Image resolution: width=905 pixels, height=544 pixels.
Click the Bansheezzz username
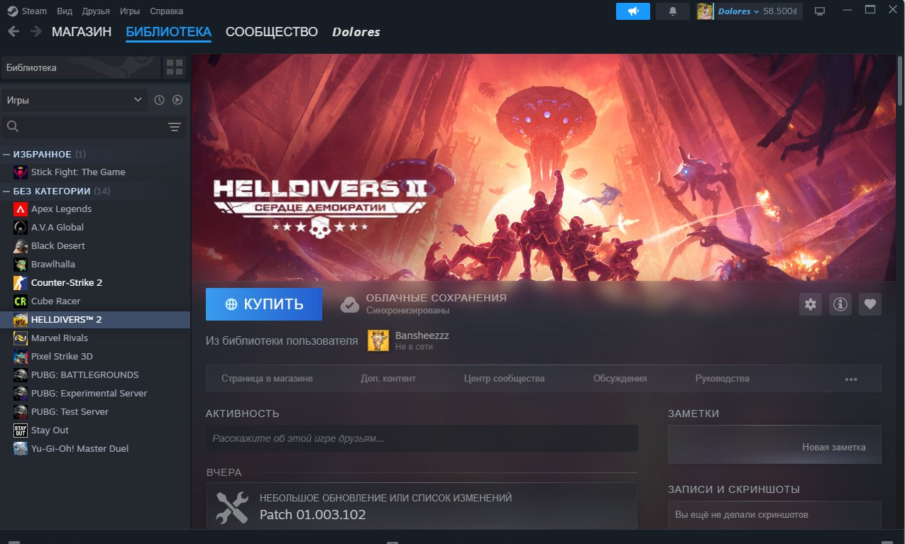pos(422,335)
